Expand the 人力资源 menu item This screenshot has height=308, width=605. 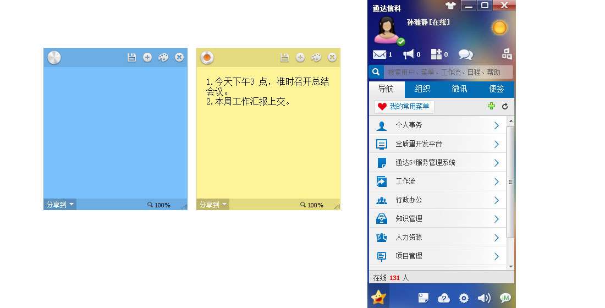point(438,238)
